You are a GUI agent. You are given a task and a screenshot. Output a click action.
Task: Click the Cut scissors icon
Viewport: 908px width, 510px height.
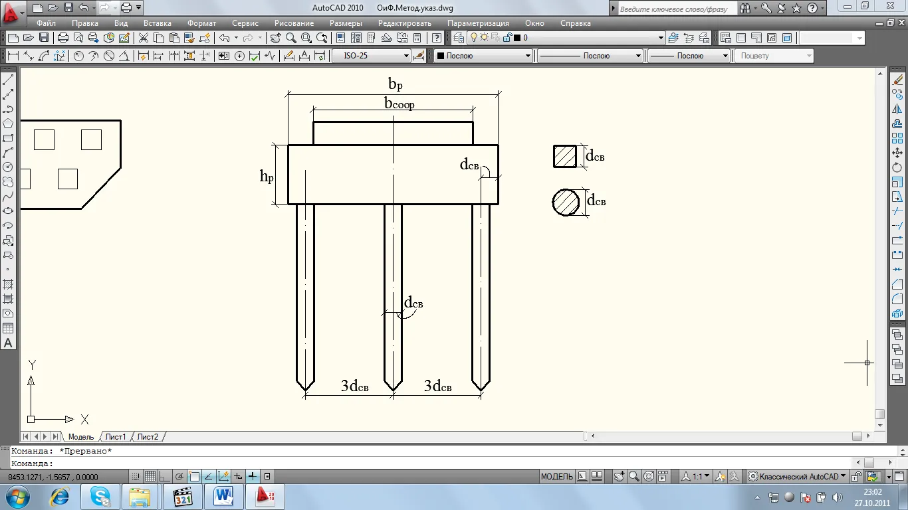143,38
